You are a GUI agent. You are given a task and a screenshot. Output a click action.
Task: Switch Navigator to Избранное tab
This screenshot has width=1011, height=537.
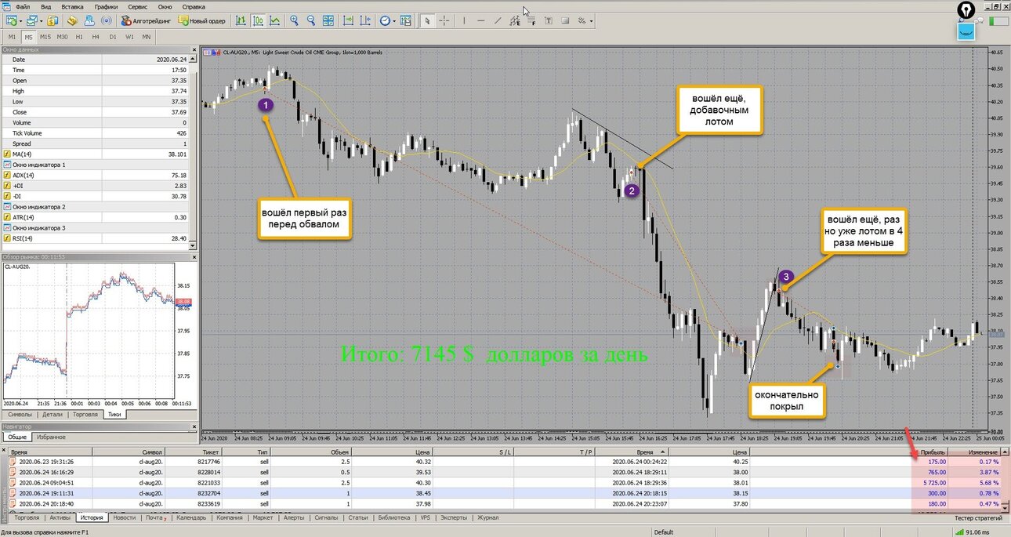51,437
